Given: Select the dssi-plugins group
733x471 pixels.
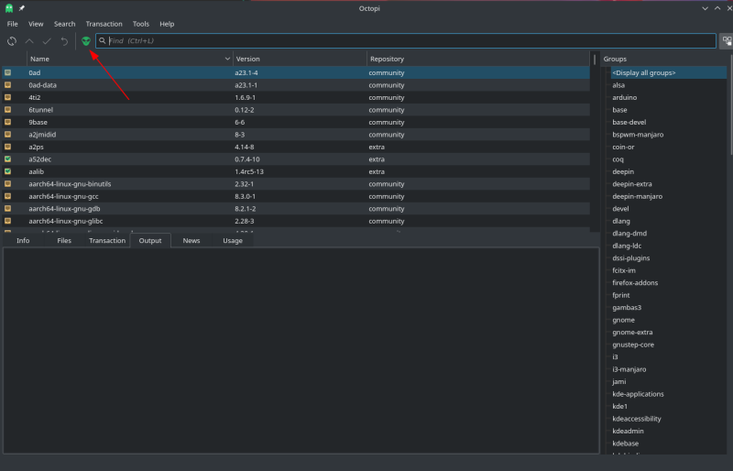Looking at the screenshot, I should pos(631,257).
